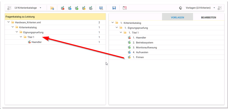Select 1. Eignungspruefung in templates tree
228x109 pixels.
[x=136, y=28]
